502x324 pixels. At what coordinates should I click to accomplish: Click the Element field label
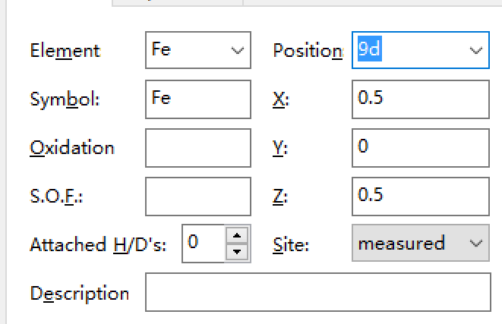coord(65,51)
